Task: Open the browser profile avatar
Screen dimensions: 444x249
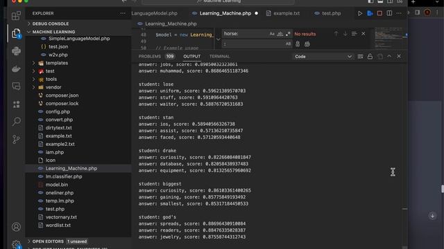Action: tap(427, 12)
